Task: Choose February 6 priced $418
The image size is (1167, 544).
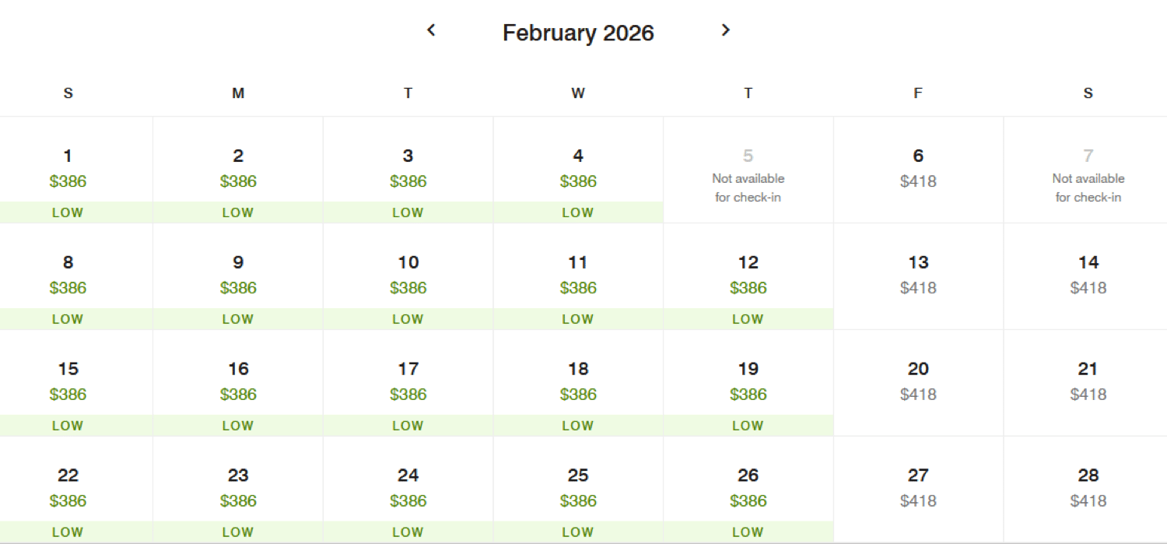Action: point(918,170)
